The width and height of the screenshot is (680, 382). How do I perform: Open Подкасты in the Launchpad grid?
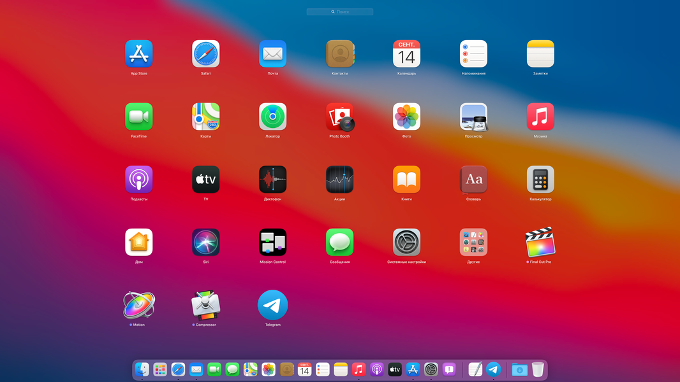click(x=139, y=179)
